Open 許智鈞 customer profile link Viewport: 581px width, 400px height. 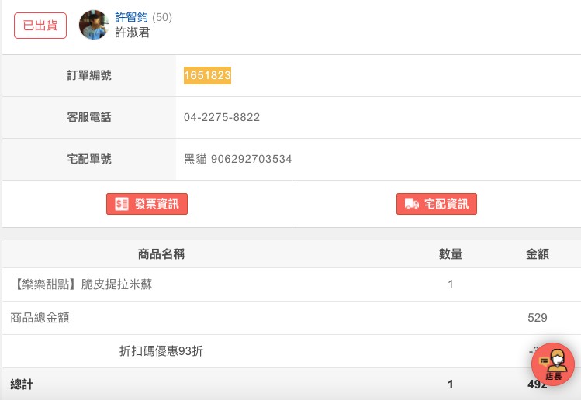tap(132, 17)
